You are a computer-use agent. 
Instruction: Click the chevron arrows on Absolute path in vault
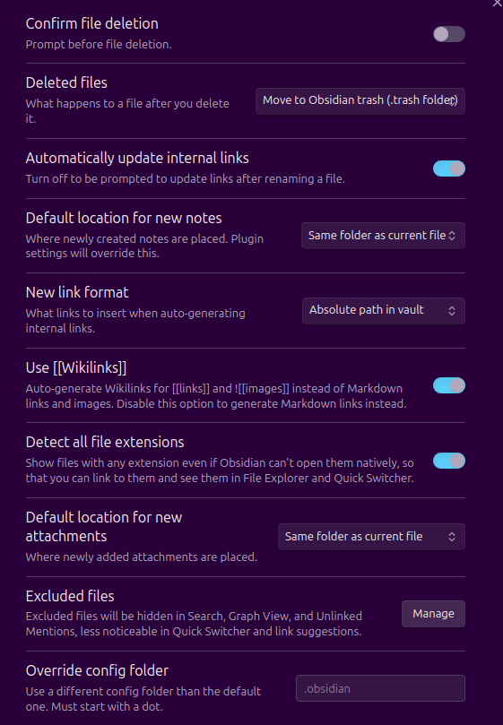point(452,311)
